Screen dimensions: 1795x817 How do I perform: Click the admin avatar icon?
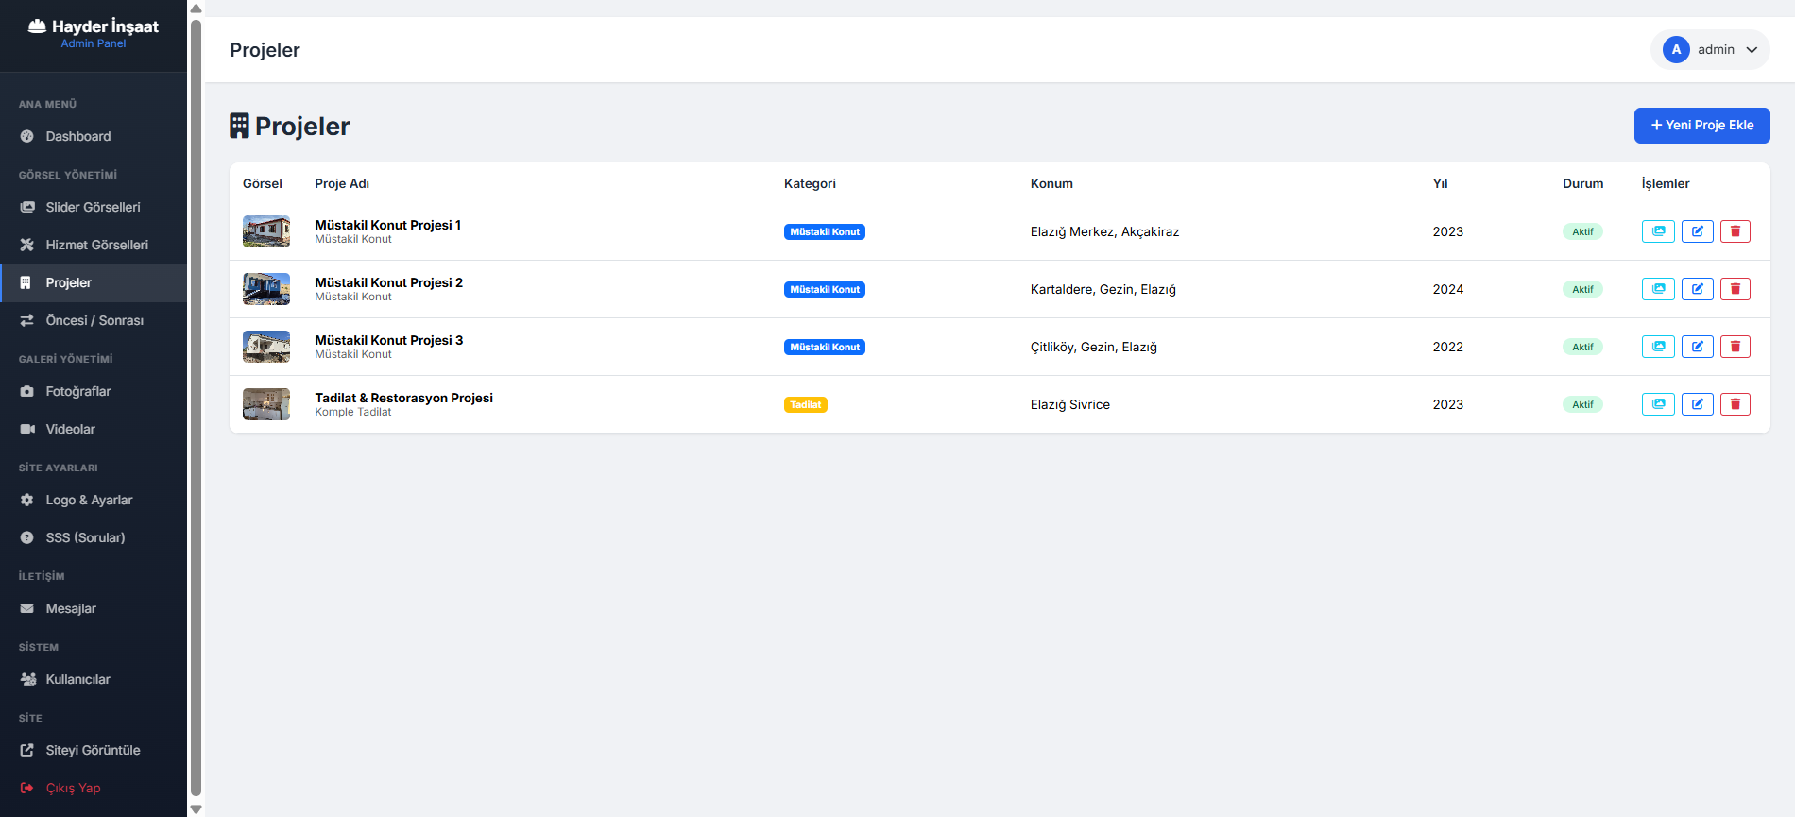pyautogui.click(x=1676, y=50)
